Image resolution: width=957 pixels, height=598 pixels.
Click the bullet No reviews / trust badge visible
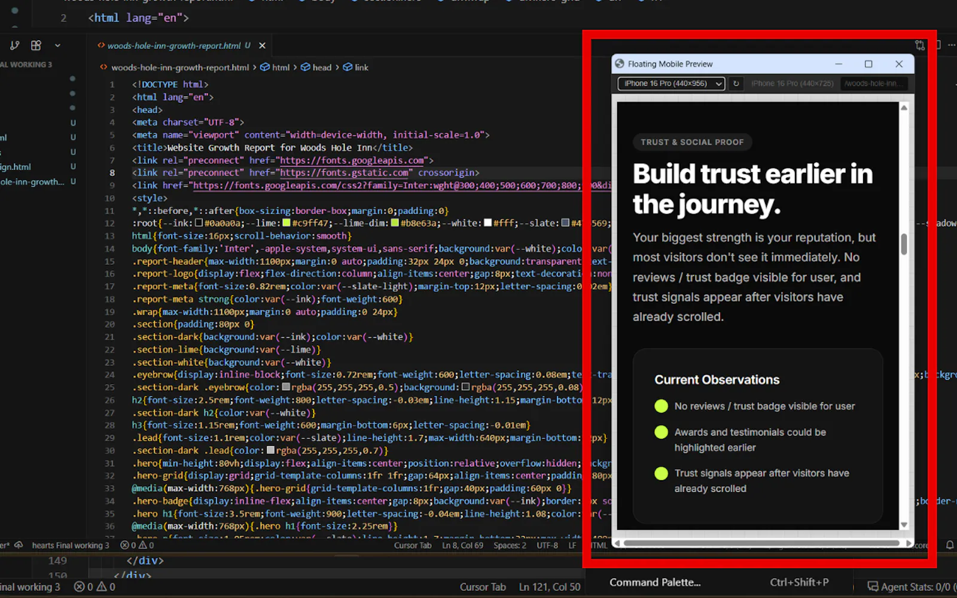point(755,406)
